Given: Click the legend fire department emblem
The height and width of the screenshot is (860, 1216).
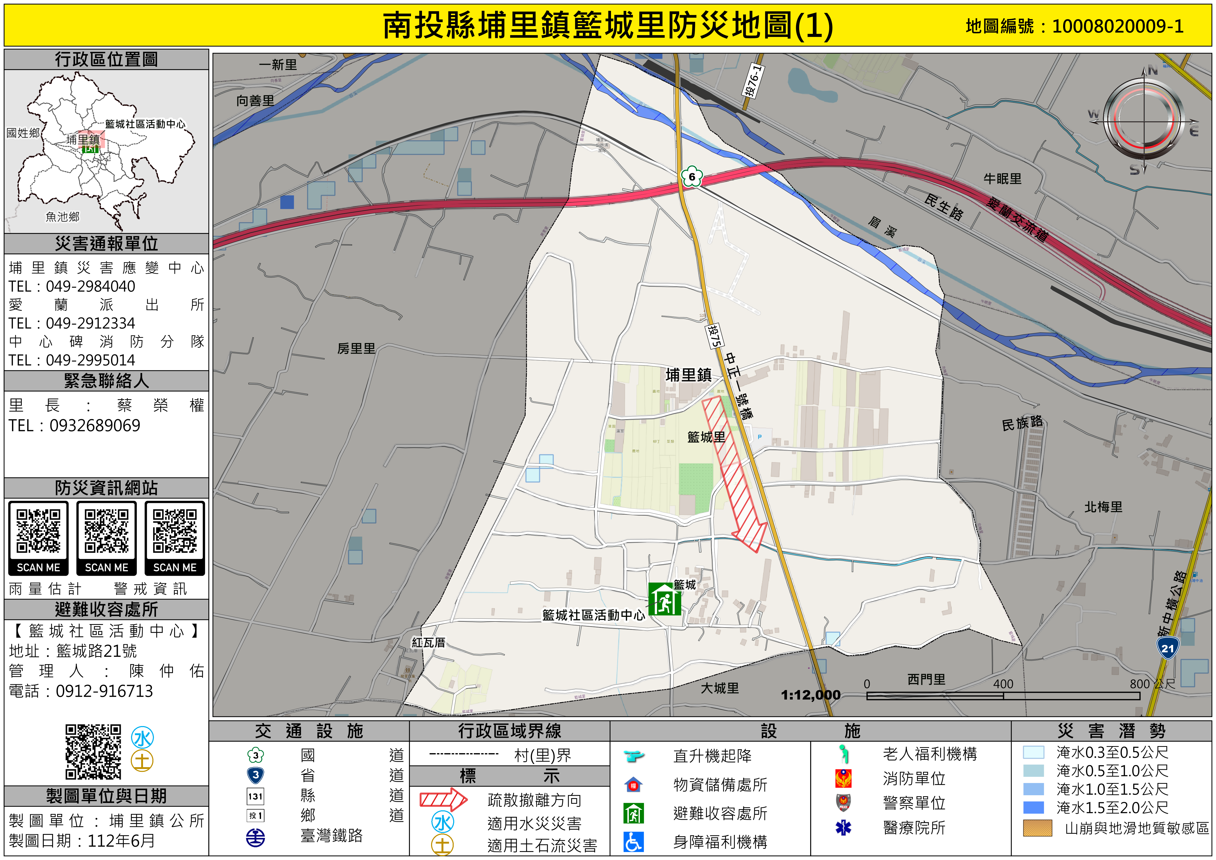Looking at the screenshot, I should tap(843, 778).
